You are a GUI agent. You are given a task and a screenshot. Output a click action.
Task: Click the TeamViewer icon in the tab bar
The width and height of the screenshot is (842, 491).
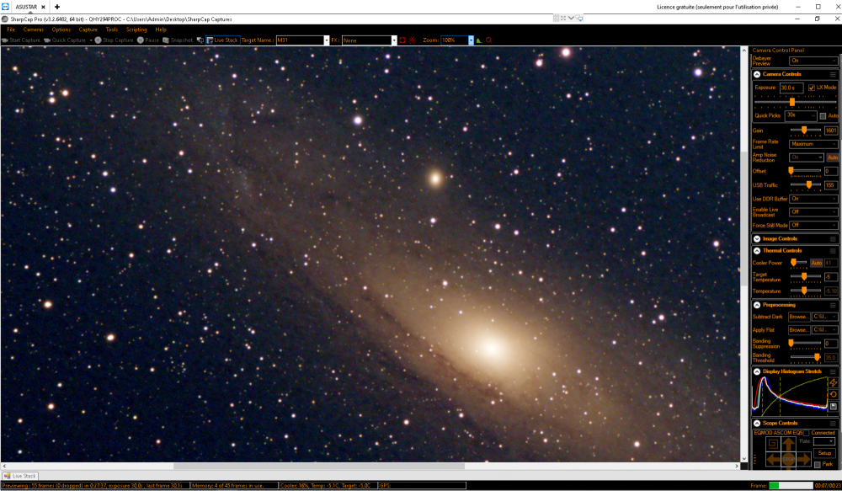[x=5, y=7]
